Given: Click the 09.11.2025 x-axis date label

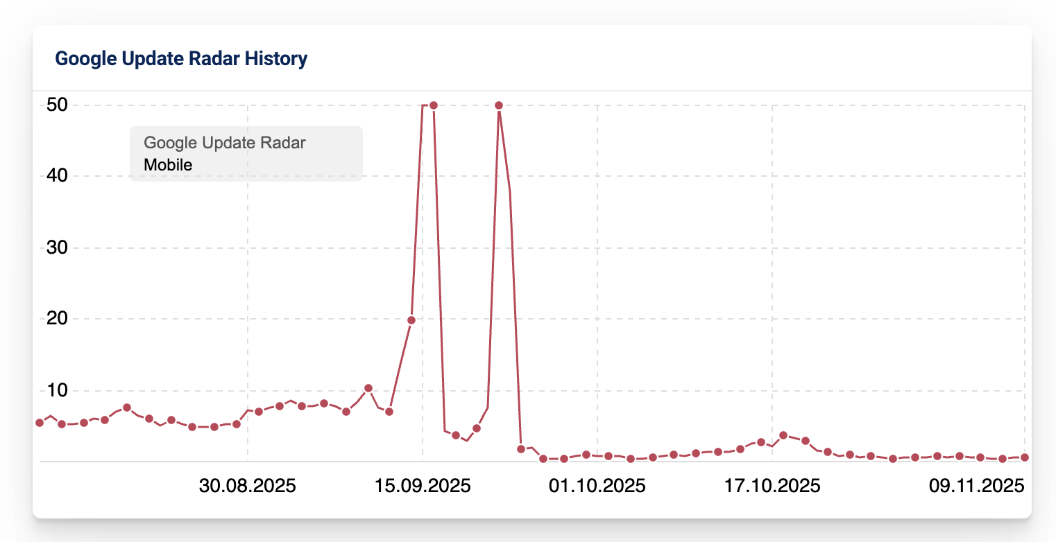Looking at the screenshot, I should pyautogui.click(x=977, y=486).
